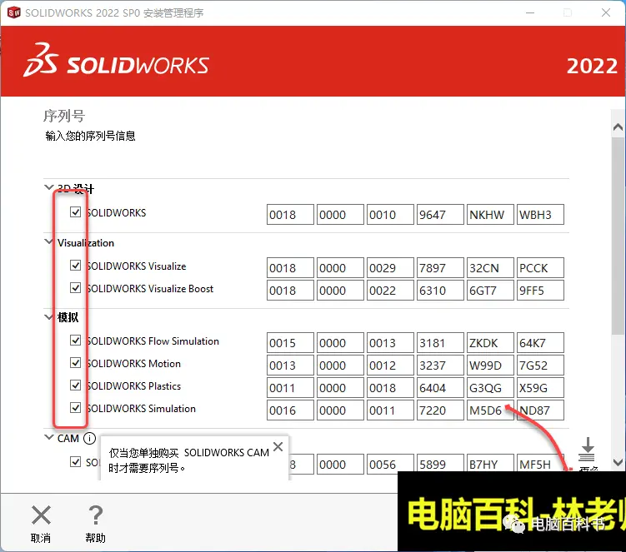Click Visualize Boost serial field 9FF5
This screenshot has width=626, height=552.
coord(540,290)
